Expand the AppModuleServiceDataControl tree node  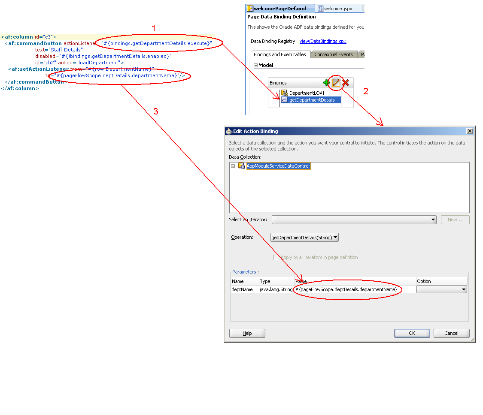pyautogui.click(x=232, y=166)
